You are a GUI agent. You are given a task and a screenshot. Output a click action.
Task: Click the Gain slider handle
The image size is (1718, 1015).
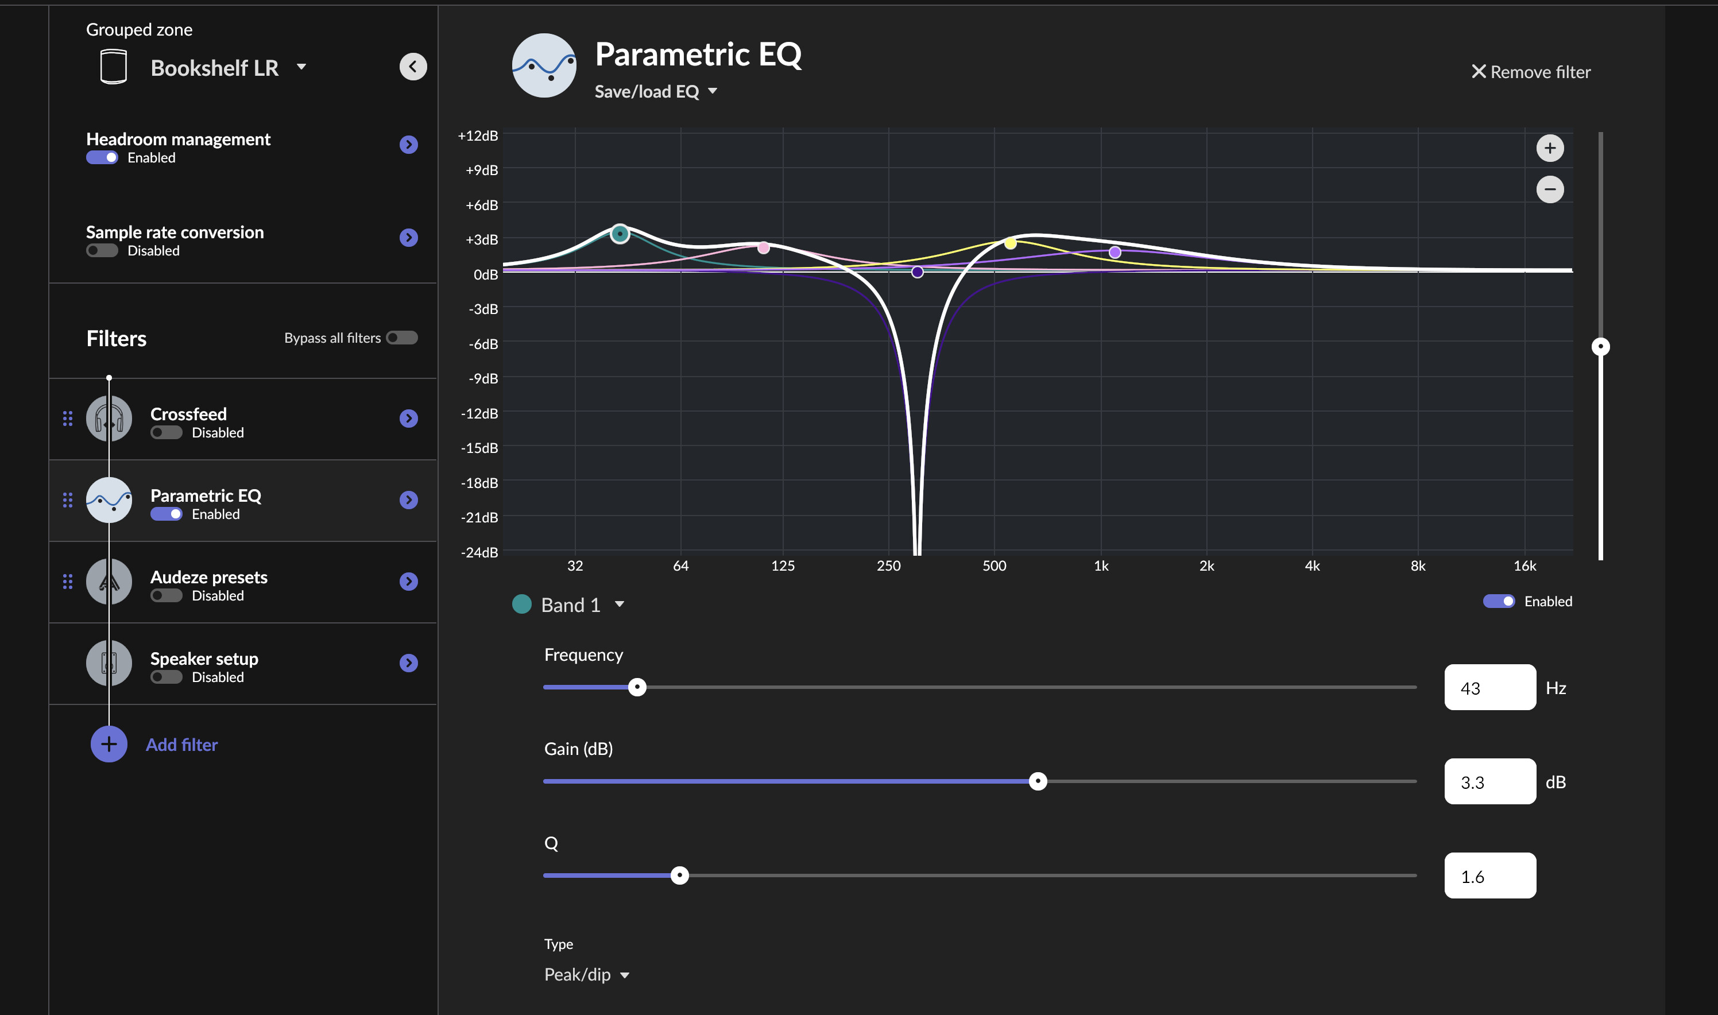tap(1038, 781)
